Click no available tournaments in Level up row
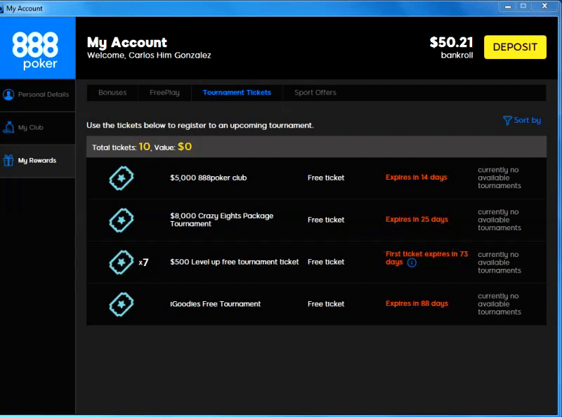The width and height of the screenshot is (562, 417). click(x=499, y=263)
